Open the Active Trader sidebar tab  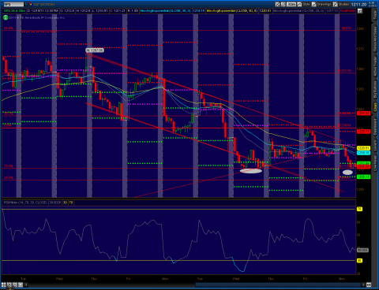pos(375,66)
